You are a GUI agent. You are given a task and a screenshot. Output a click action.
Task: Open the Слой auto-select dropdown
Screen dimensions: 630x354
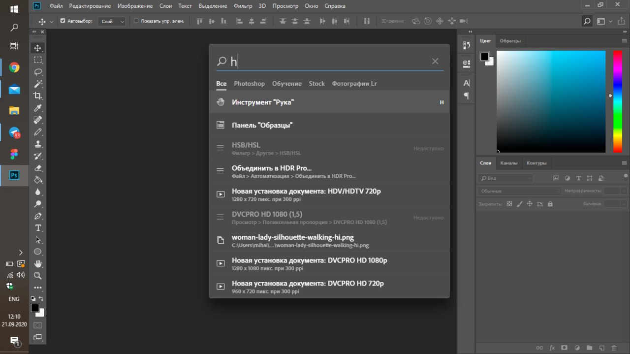point(112,21)
